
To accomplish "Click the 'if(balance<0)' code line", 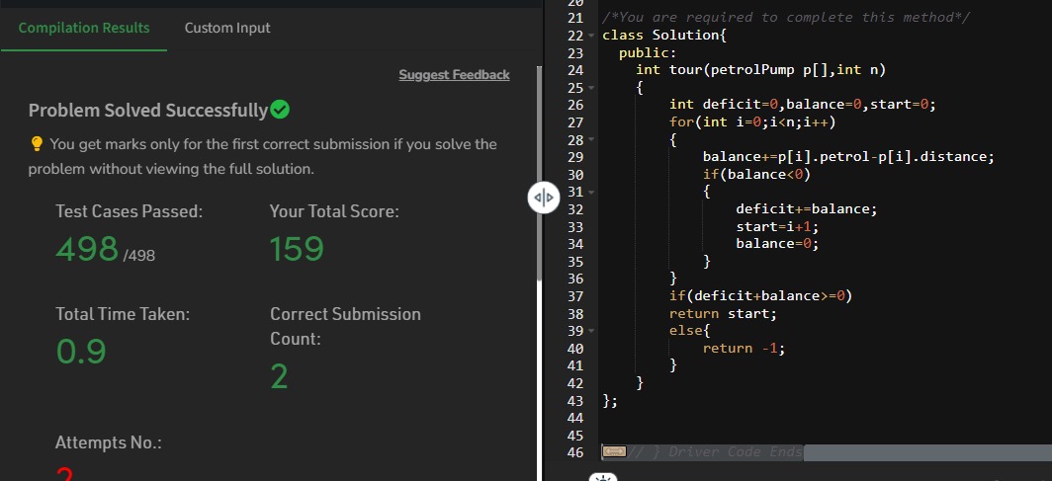I will (x=756, y=174).
